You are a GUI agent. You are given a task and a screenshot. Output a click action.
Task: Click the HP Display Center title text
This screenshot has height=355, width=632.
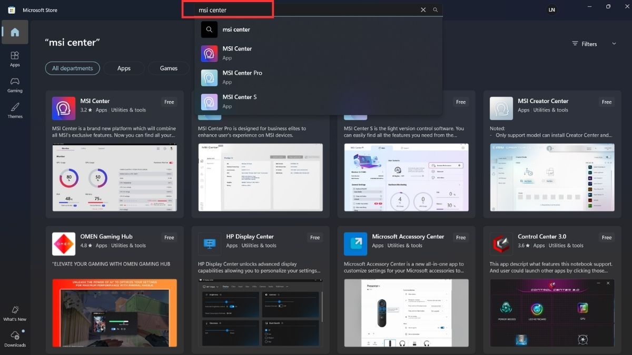click(x=250, y=237)
